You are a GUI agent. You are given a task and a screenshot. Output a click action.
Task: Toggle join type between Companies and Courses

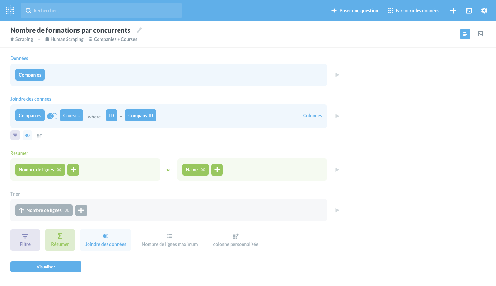pos(52,116)
